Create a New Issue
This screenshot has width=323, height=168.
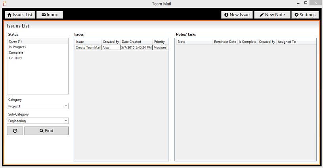pyautogui.click(x=237, y=15)
